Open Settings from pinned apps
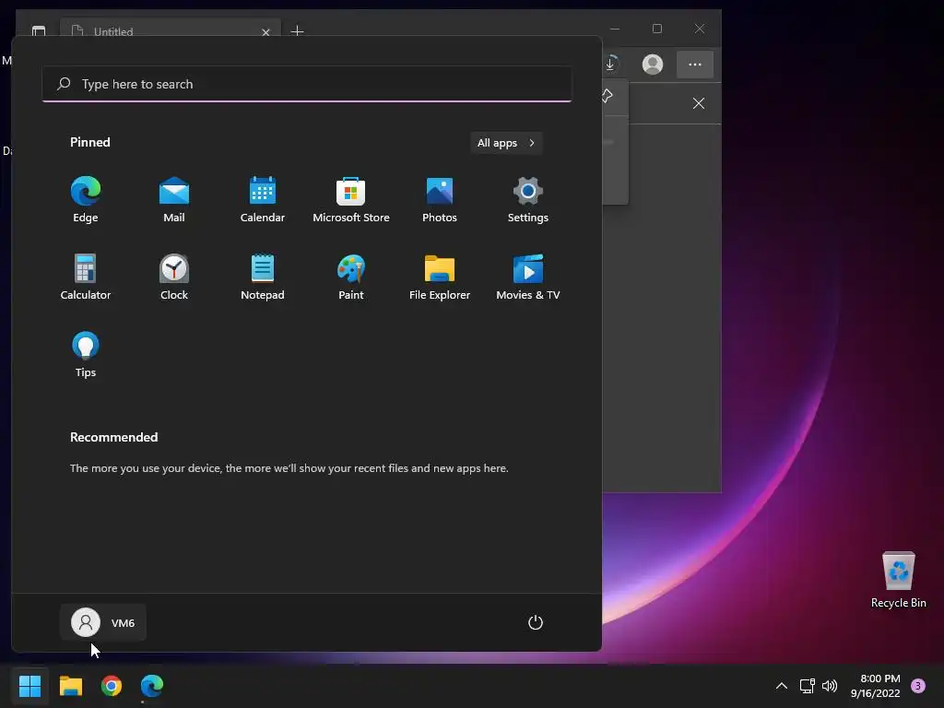944x708 pixels. pyautogui.click(x=528, y=199)
